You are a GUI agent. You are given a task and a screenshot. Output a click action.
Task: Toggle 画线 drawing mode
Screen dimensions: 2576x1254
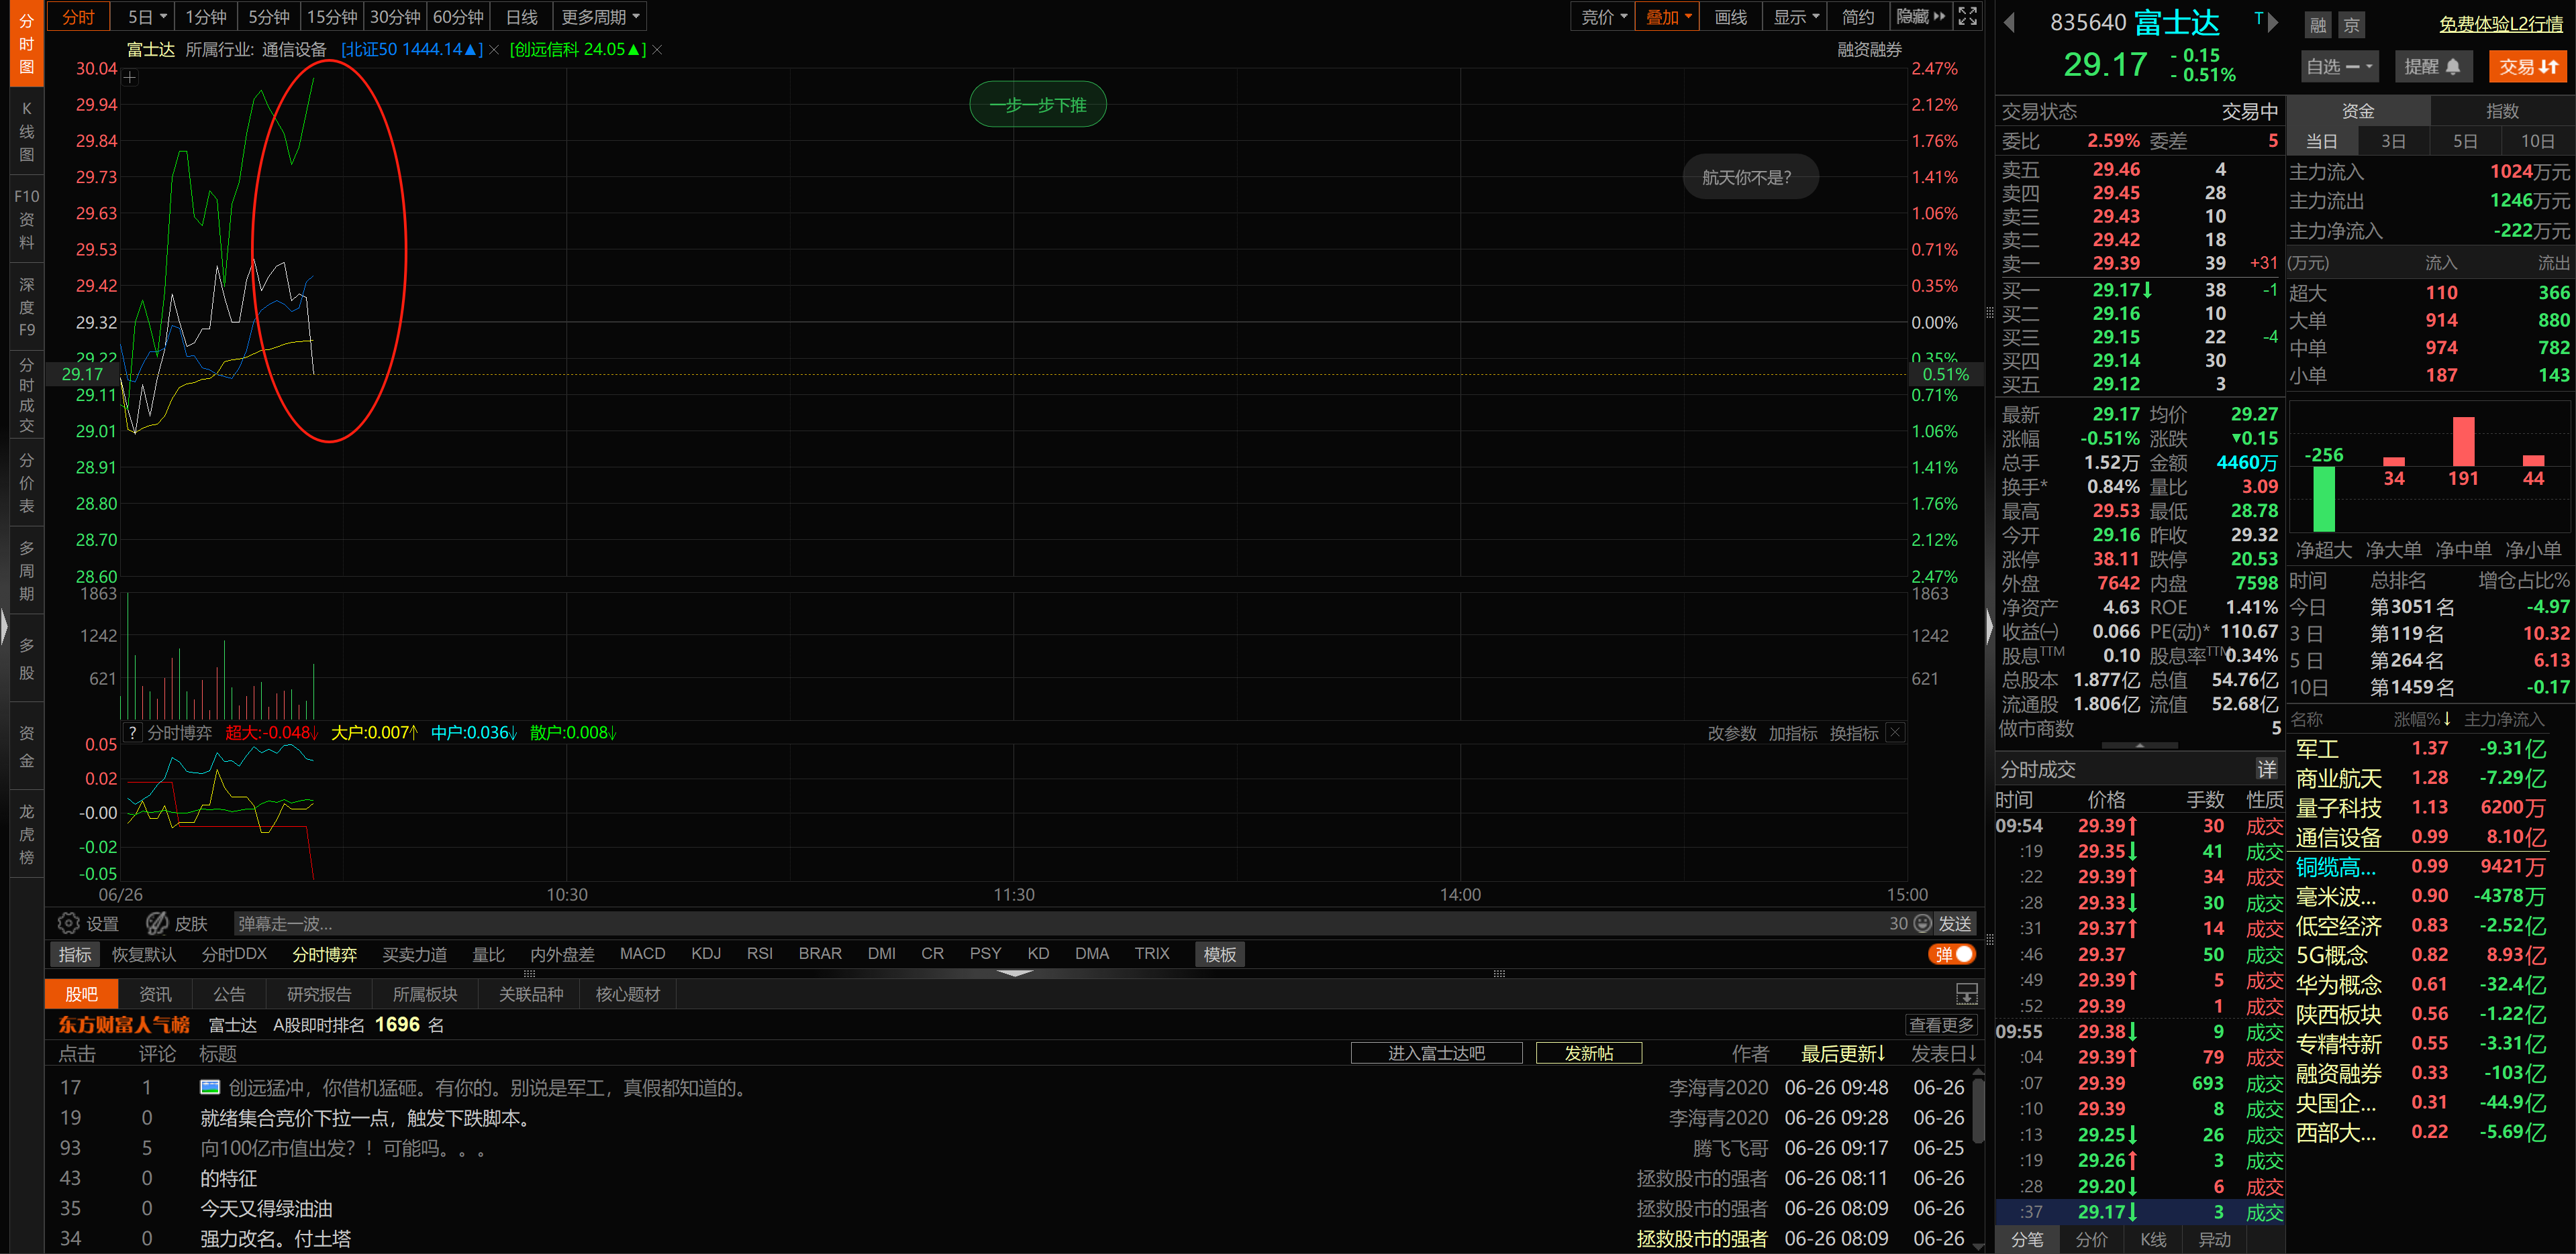pyautogui.click(x=1730, y=17)
